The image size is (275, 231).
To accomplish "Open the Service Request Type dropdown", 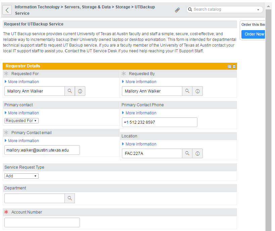I will click(21, 176).
